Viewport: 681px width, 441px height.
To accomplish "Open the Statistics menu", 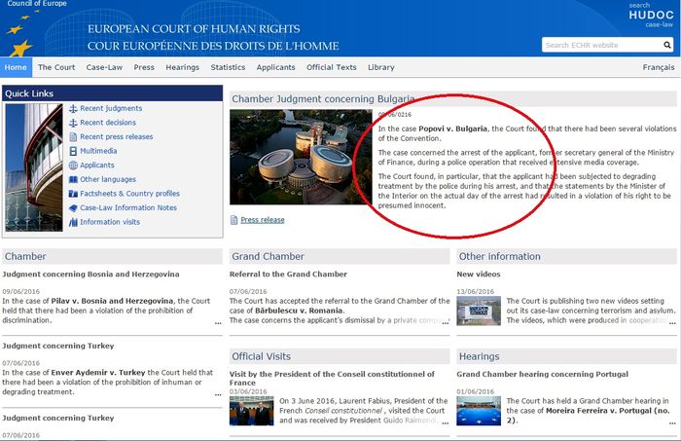I will (x=228, y=67).
